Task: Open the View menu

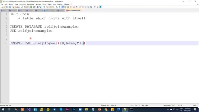Action: 16,4
